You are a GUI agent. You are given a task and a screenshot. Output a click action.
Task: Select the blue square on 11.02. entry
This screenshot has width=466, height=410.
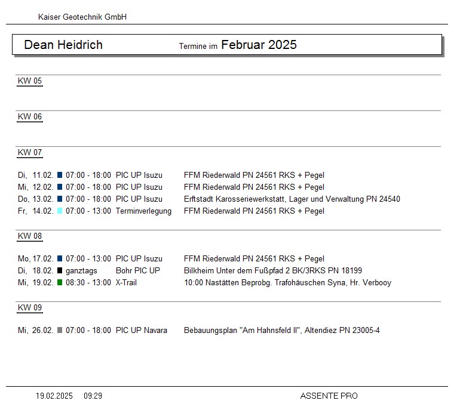[x=60, y=175]
